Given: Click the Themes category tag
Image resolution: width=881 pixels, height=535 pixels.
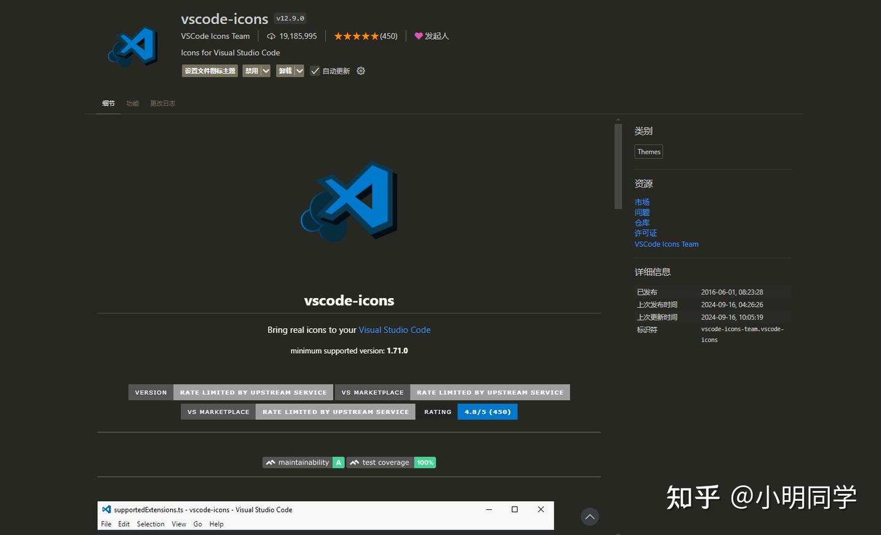Looking at the screenshot, I should pos(648,151).
